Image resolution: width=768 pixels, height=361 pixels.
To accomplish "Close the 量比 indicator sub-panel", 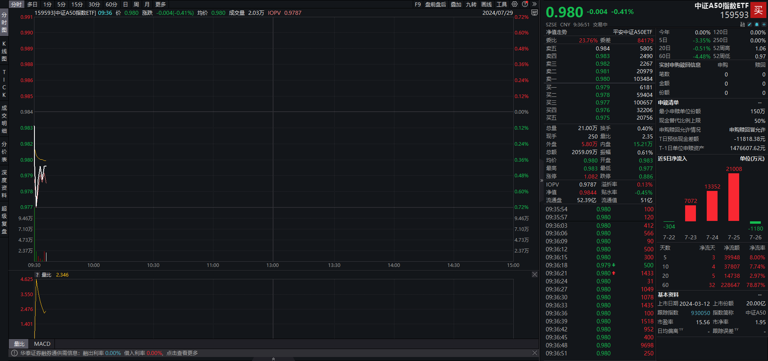I will click(x=535, y=275).
